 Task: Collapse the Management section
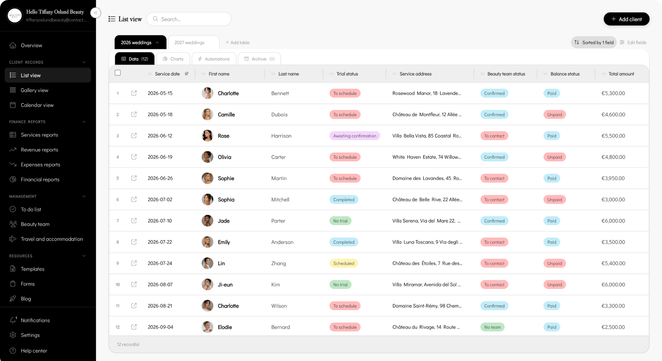(x=84, y=196)
